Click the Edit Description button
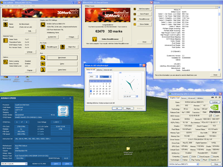This screenshot has width=223, height=167. click(x=144, y=9)
